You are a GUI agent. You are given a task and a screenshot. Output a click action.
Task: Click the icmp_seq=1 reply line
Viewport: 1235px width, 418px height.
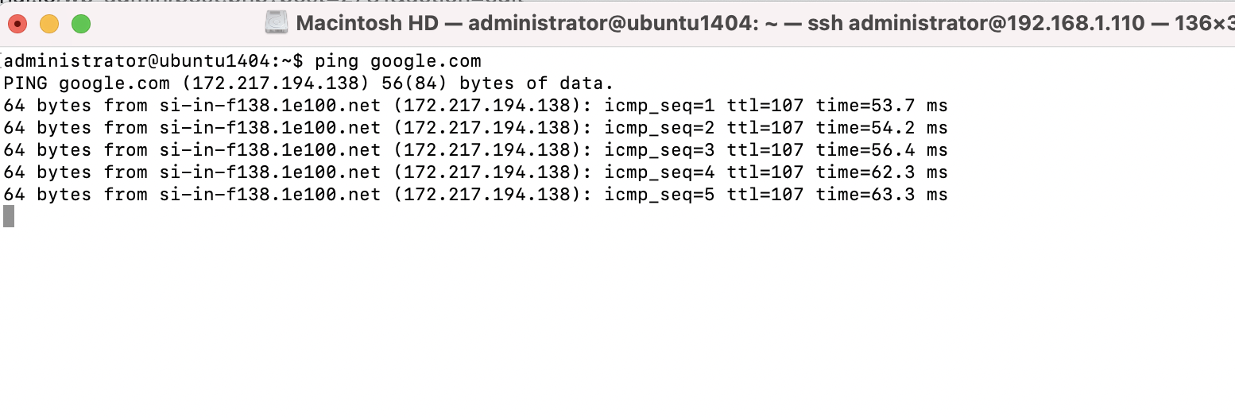click(475, 106)
